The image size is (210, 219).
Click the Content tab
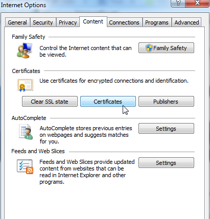click(x=93, y=21)
